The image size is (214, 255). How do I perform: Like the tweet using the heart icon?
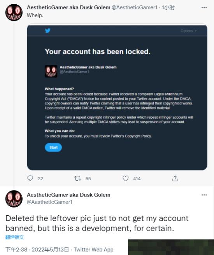125,178
